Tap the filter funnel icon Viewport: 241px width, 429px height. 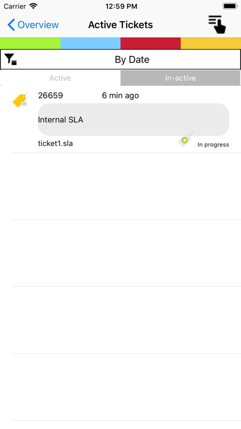click(x=10, y=59)
